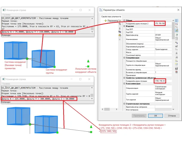Viewport: 182px width, 142px height.
Task: Minimize the command window showing Дельта X 225.0000
Action: tap(71, 79)
